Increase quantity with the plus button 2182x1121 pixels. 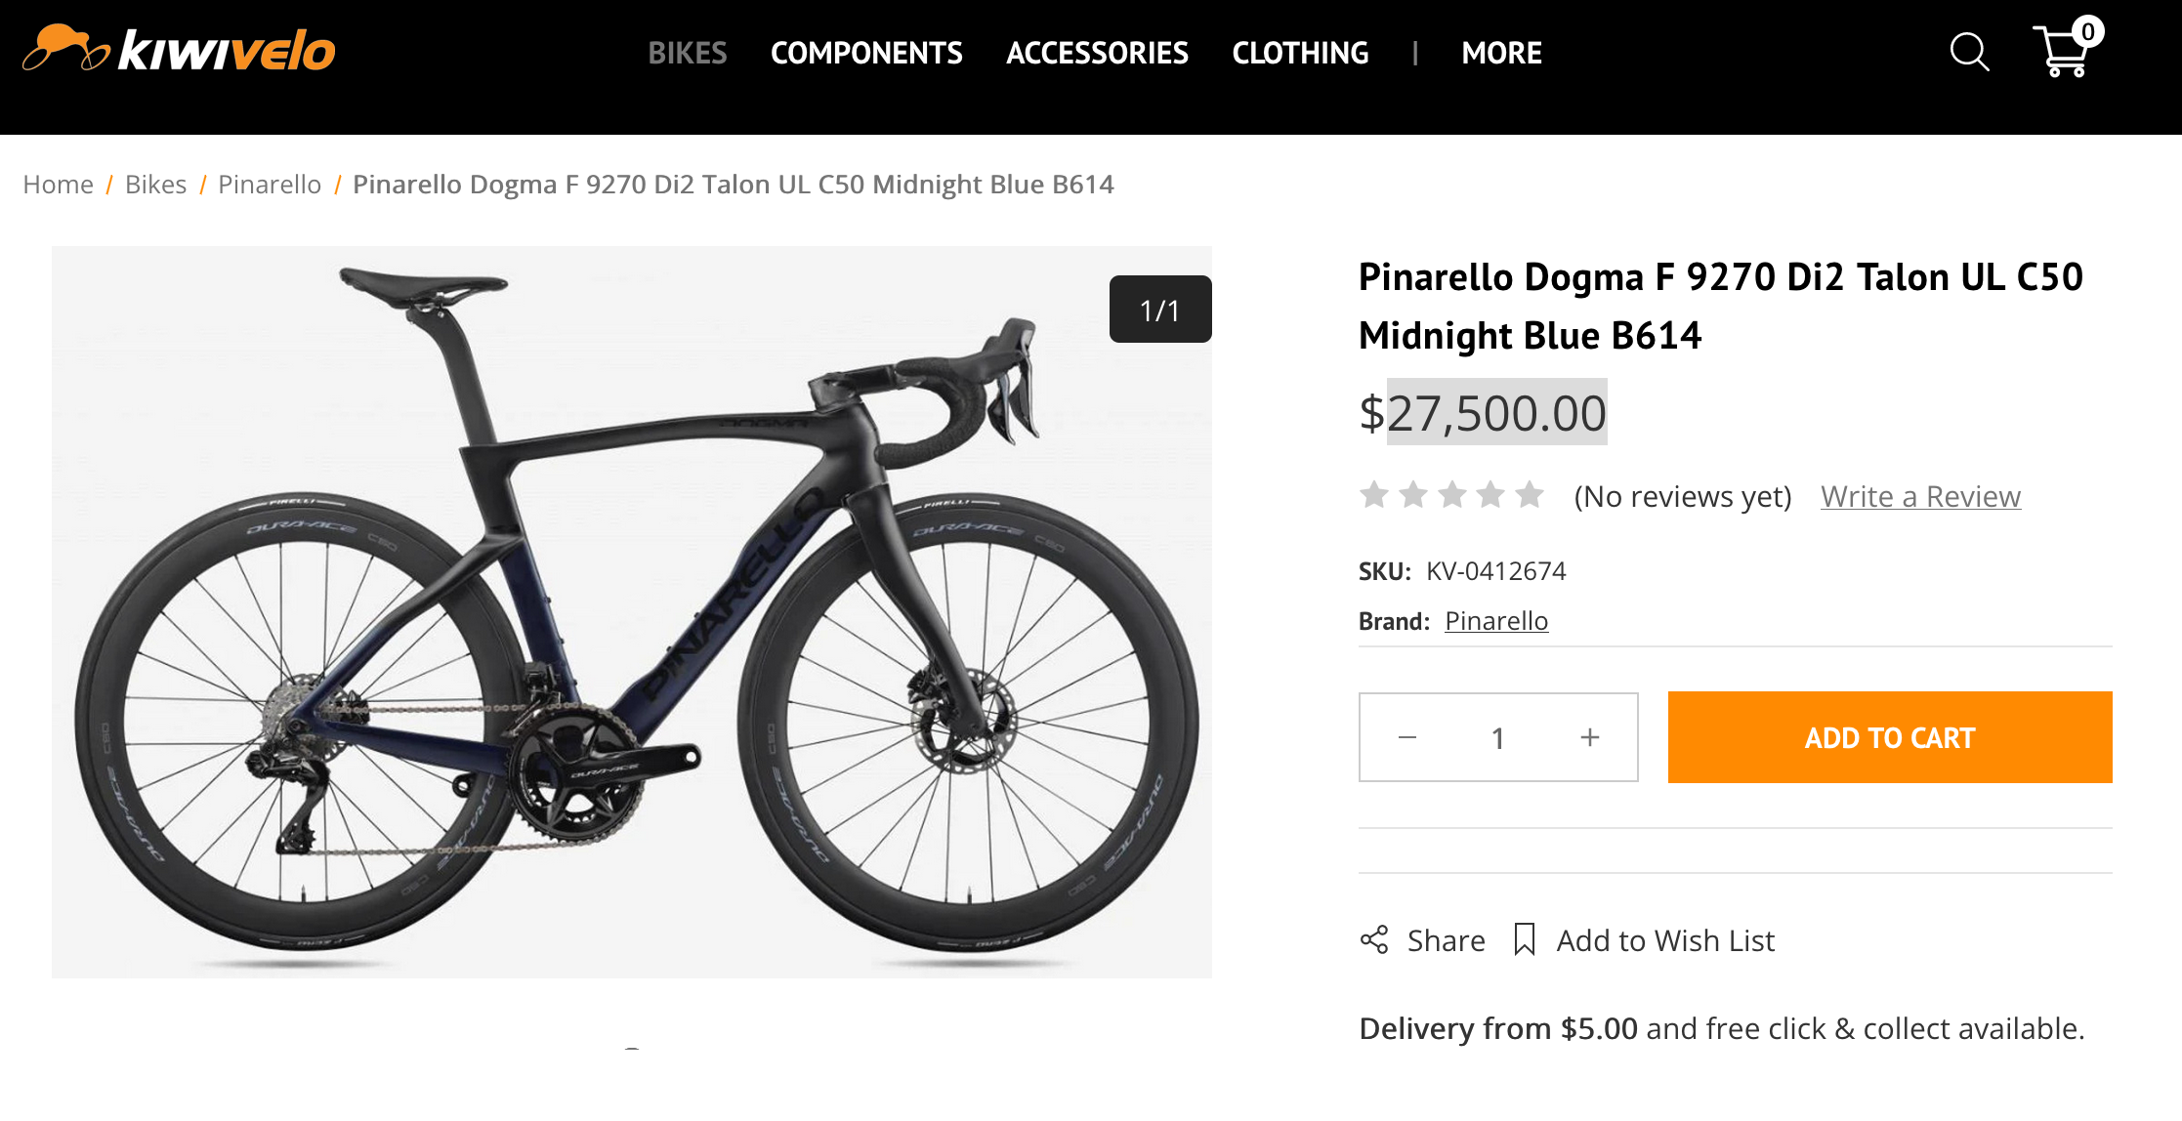click(x=1589, y=737)
